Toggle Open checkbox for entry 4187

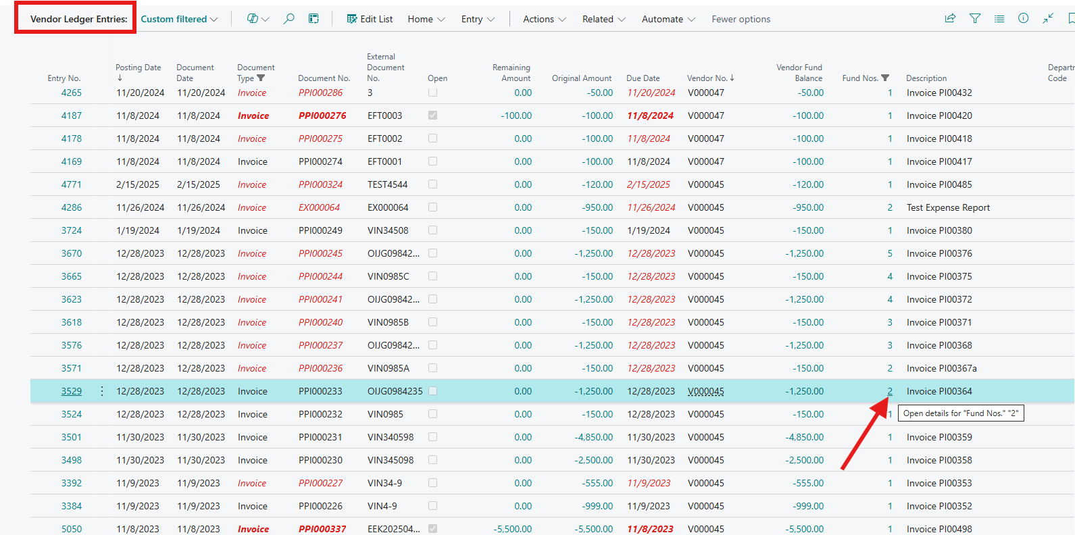point(432,116)
